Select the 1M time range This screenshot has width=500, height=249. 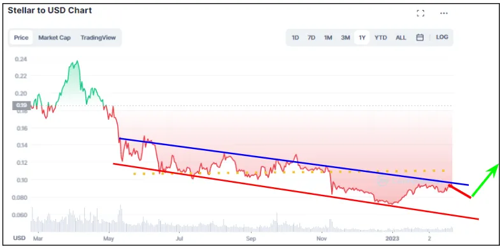point(328,38)
